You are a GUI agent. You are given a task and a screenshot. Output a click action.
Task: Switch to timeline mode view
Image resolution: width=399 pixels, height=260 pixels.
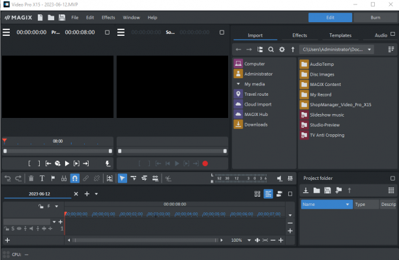tap(268, 194)
